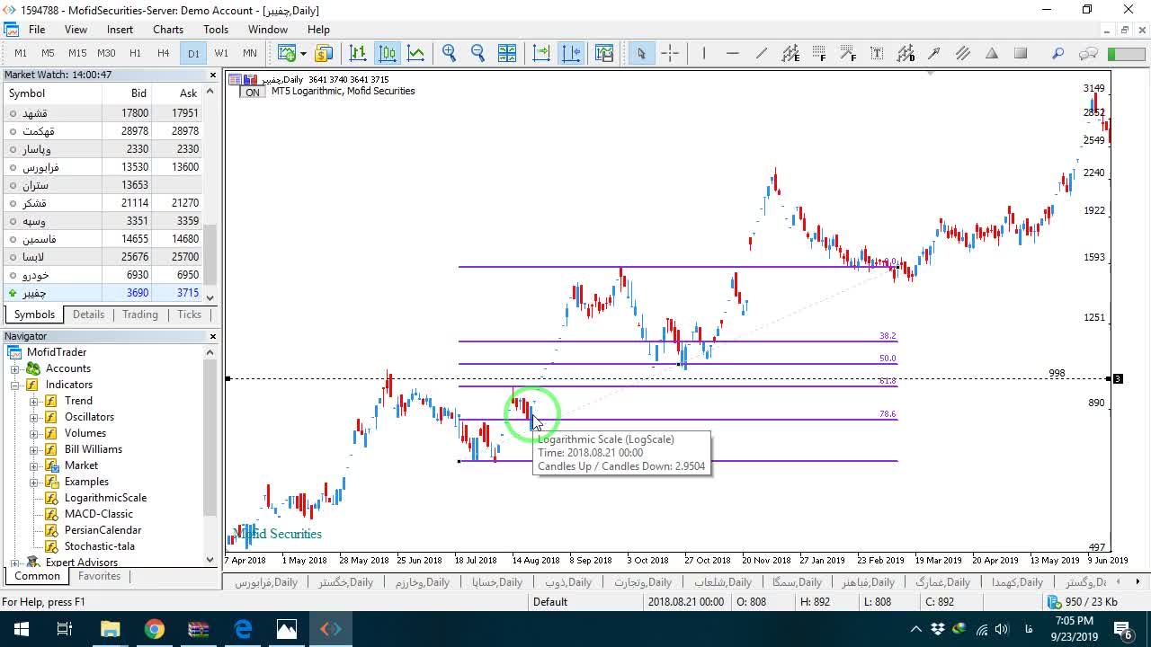Switch timeframe to M1

click(x=21, y=53)
